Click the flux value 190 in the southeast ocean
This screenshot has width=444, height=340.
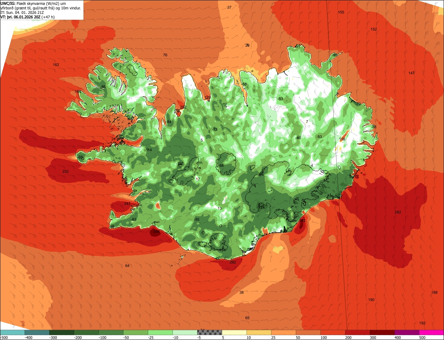[371, 300]
